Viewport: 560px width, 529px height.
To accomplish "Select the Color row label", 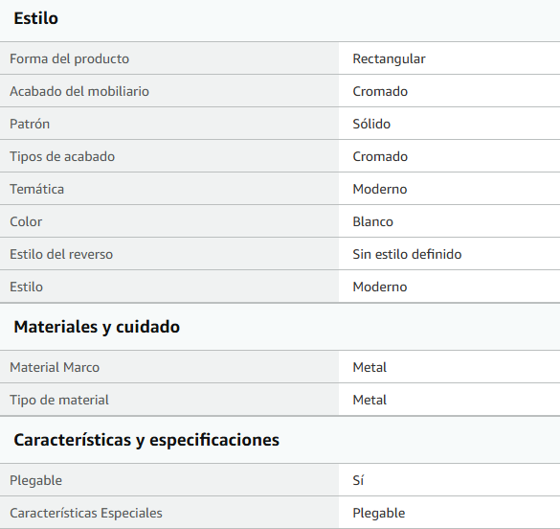I will pos(26,221).
